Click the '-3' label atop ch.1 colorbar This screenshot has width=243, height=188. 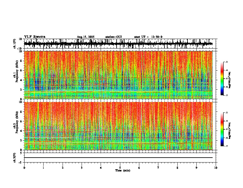(x=226, y=62)
